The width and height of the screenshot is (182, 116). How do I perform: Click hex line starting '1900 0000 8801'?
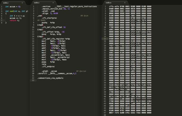pos(130,11)
